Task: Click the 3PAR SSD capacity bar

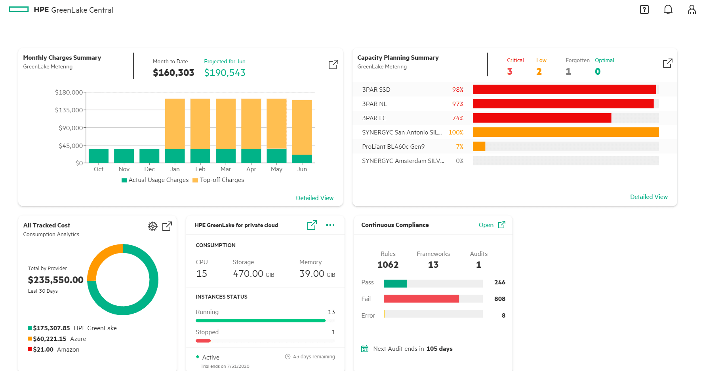Action: tap(566, 89)
